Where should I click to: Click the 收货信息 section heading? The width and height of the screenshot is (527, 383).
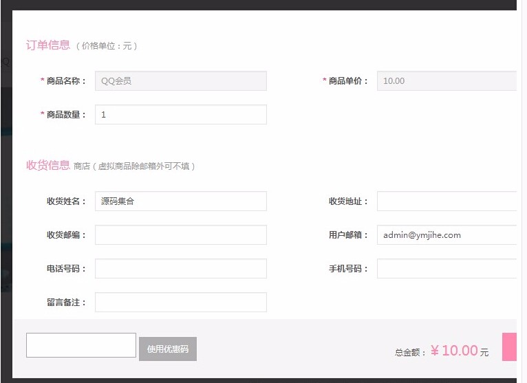point(48,165)
